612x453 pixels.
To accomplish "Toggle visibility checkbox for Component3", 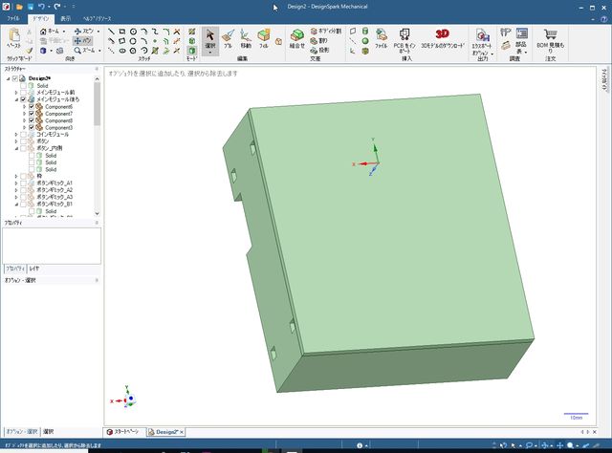I will point(32,128).
